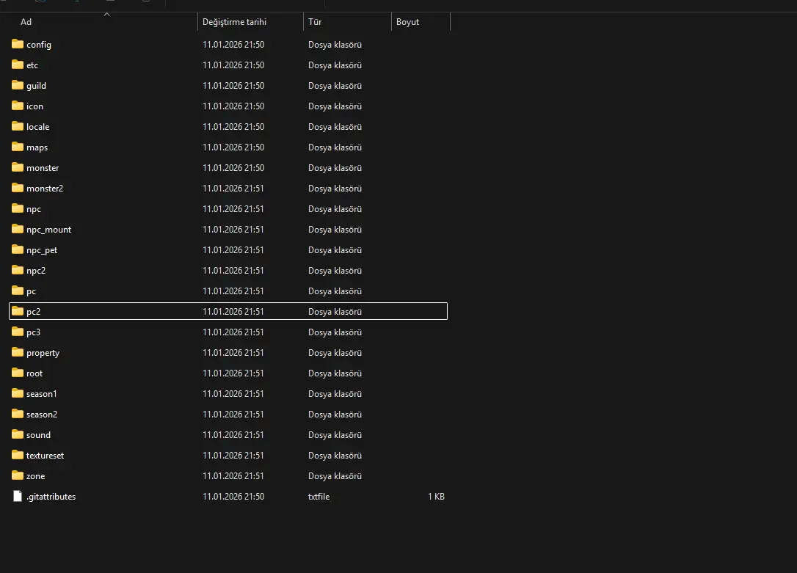Select the locale folder name
This screenshot has width=797, height=573.
click(37, 127)
